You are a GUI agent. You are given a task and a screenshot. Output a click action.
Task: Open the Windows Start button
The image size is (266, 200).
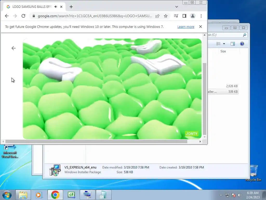[7, 195]
